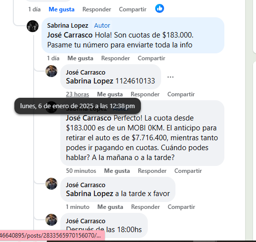Open José Carrasco's avatar on the 'a la tarde' comment
This screenshot has width=256, height=242.
[x=51, y=184]
